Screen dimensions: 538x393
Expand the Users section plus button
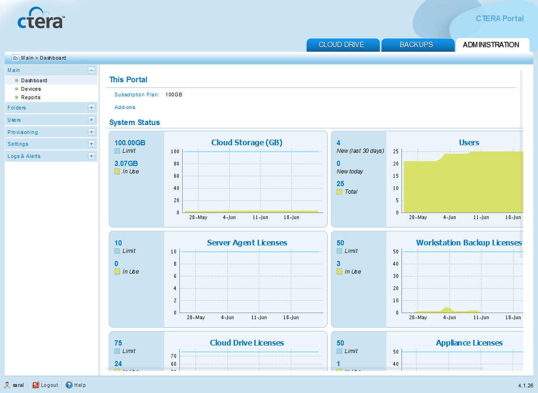[91, 120]
